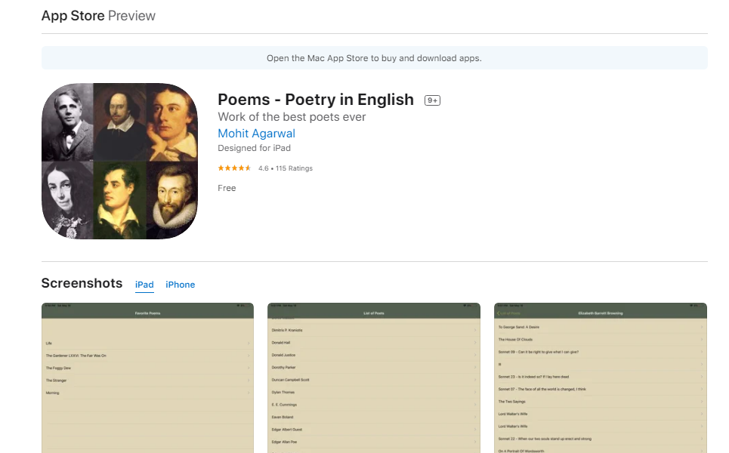Click the bottom-right bearded portrait in app icon
729x453 pixels.
point(171,199)
